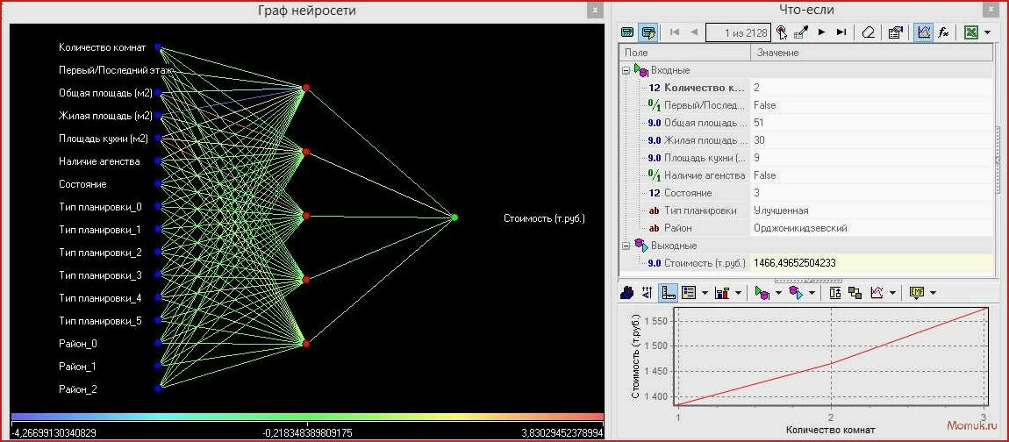Click the 'Значение' column header
Screen dimensions: 1009x442
872,53
